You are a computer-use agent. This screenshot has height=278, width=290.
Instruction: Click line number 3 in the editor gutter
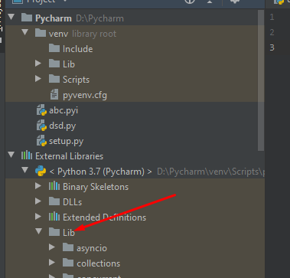tap(272, 47)
